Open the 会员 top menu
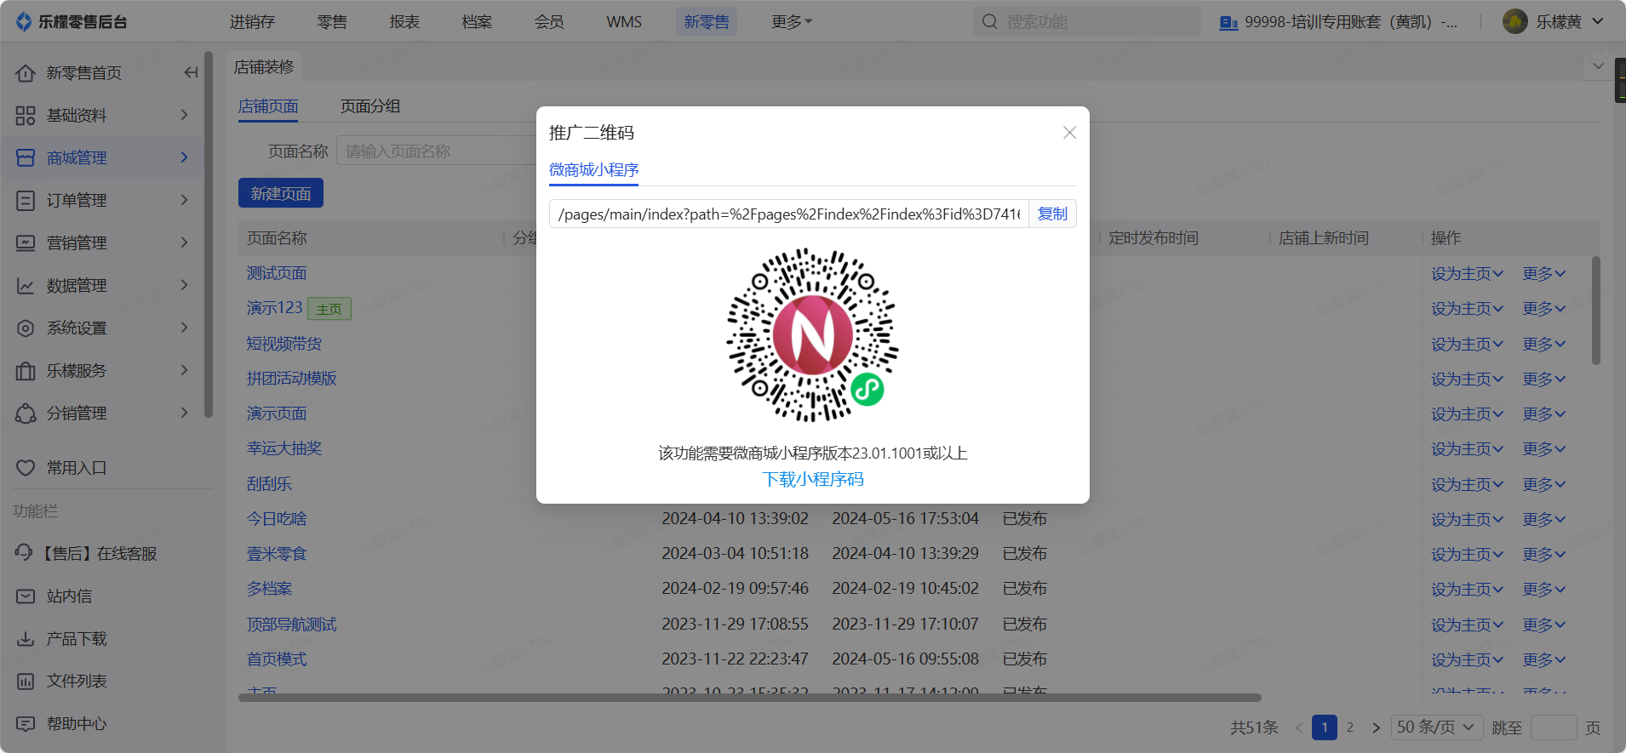The image size is (1626, 753). pos(549,22)
